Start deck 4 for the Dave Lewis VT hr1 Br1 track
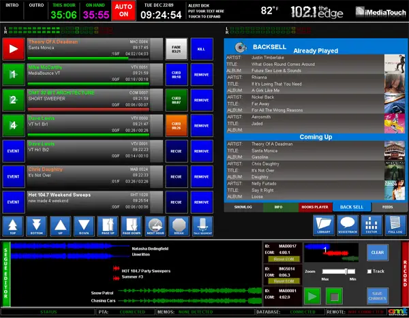409x318 pixels. (x=14, y=126)
